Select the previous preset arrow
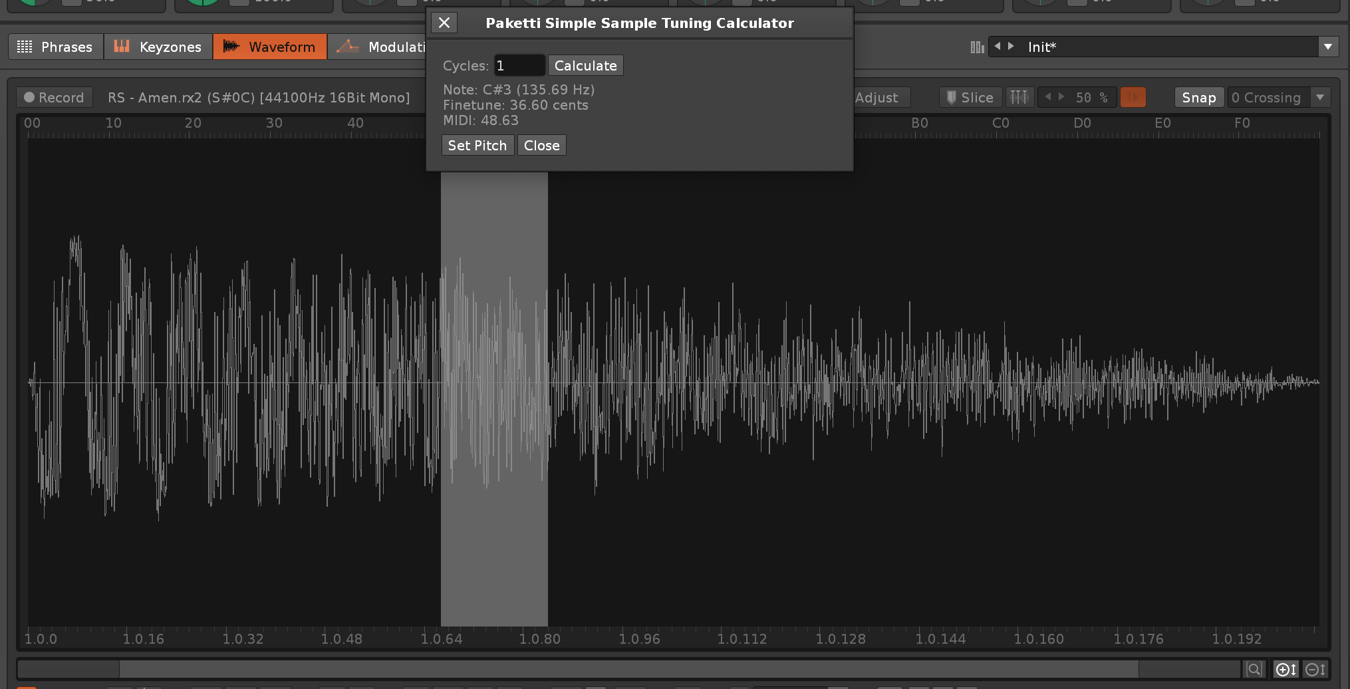 pyautogui.click(x=997, y=47)
